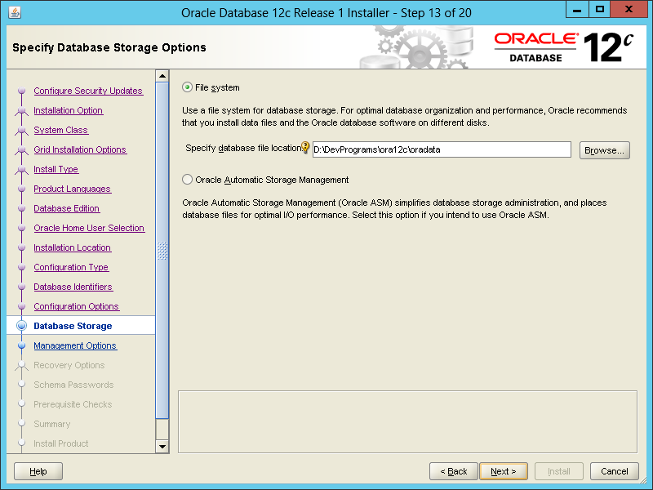This screenshot has height=490, width=653.
Task: Click the help hint bulb icon
Action: tap(305, 147)
